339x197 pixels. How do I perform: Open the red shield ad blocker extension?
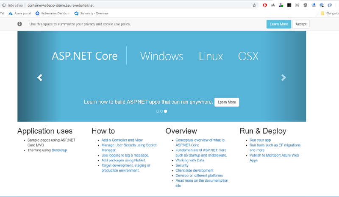(x=264, y=5)
